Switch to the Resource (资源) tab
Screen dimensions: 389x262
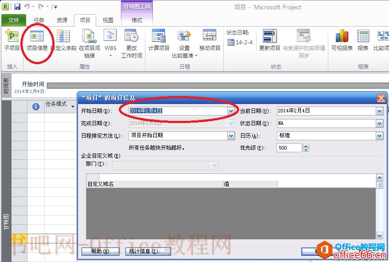62,20
